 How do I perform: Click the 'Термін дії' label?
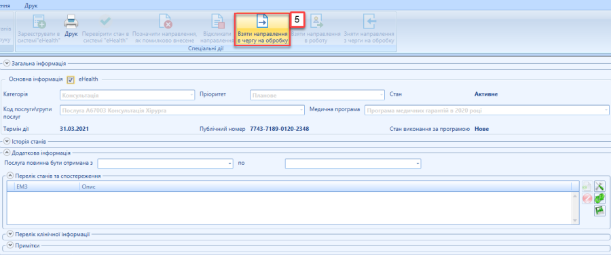click(x=16, y=128)
